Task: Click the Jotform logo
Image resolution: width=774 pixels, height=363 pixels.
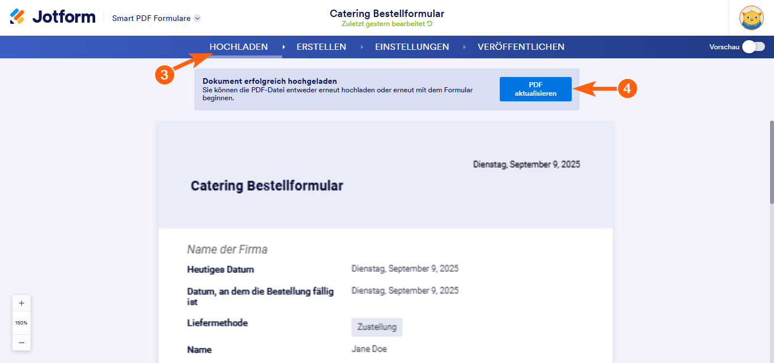Action: coord(53,17)
